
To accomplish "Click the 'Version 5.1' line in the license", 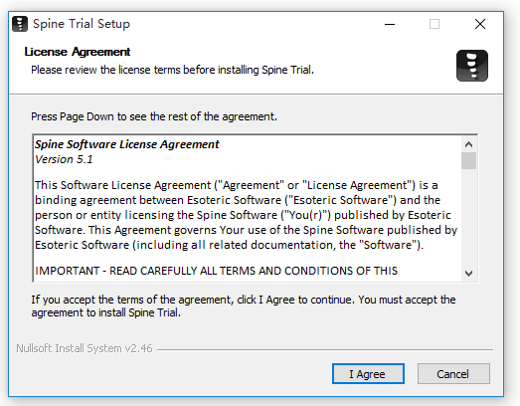I will (64, 159).
